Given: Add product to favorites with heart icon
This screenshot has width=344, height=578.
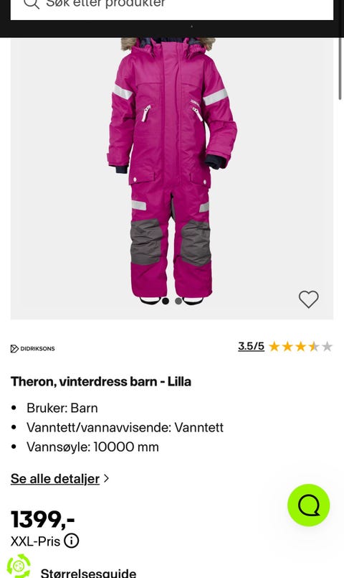Looking at the screenshot, I should (308, 299).
